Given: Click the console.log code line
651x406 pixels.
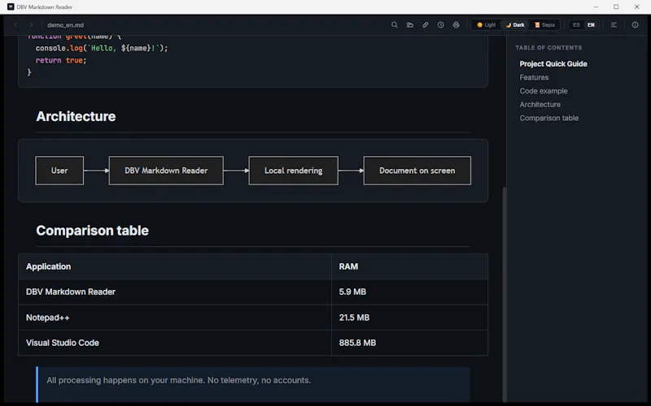Looking at the screenshot, I should [102, 48].
